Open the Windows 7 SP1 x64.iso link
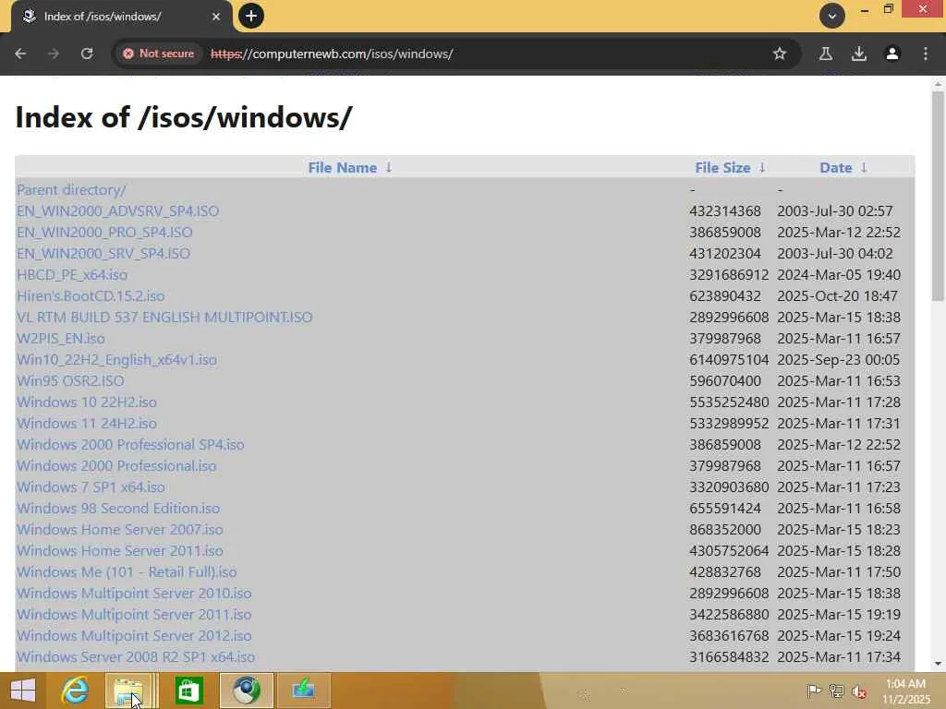Viewport: 946px width, 709px height. coord(91,487)
